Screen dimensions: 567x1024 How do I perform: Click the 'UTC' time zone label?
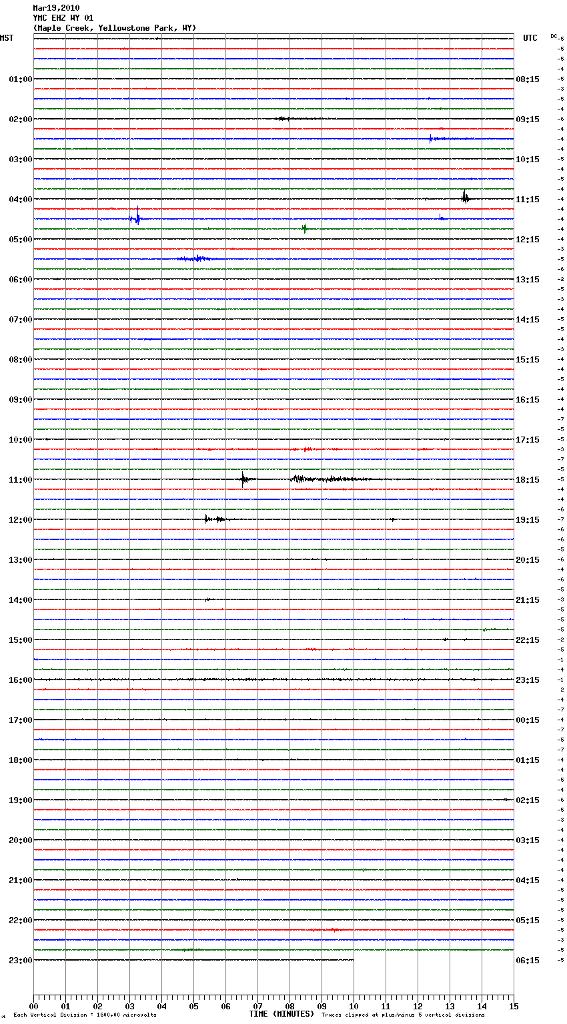(x=530, y=38)
